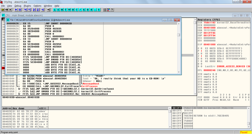Click the D icon of the File window
Screen dimensions: 252x134
8,20
